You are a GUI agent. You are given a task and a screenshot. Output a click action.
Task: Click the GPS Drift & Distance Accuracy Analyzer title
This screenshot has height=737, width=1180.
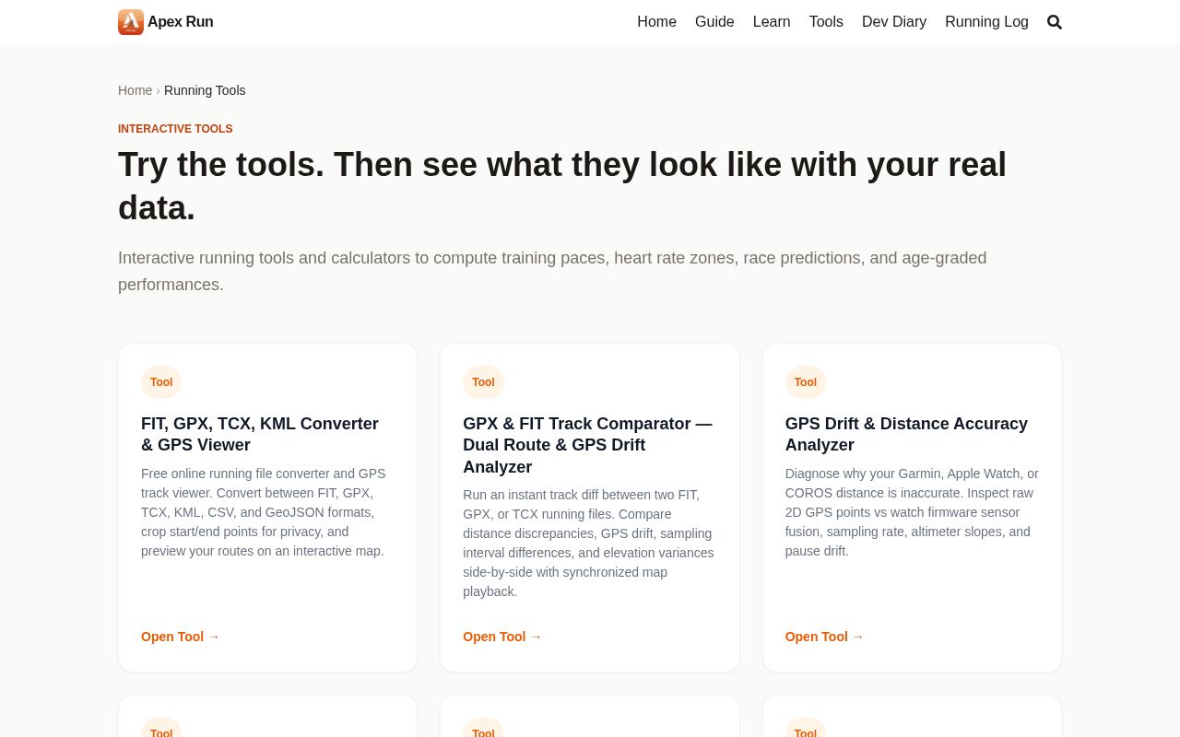[906, 435]
